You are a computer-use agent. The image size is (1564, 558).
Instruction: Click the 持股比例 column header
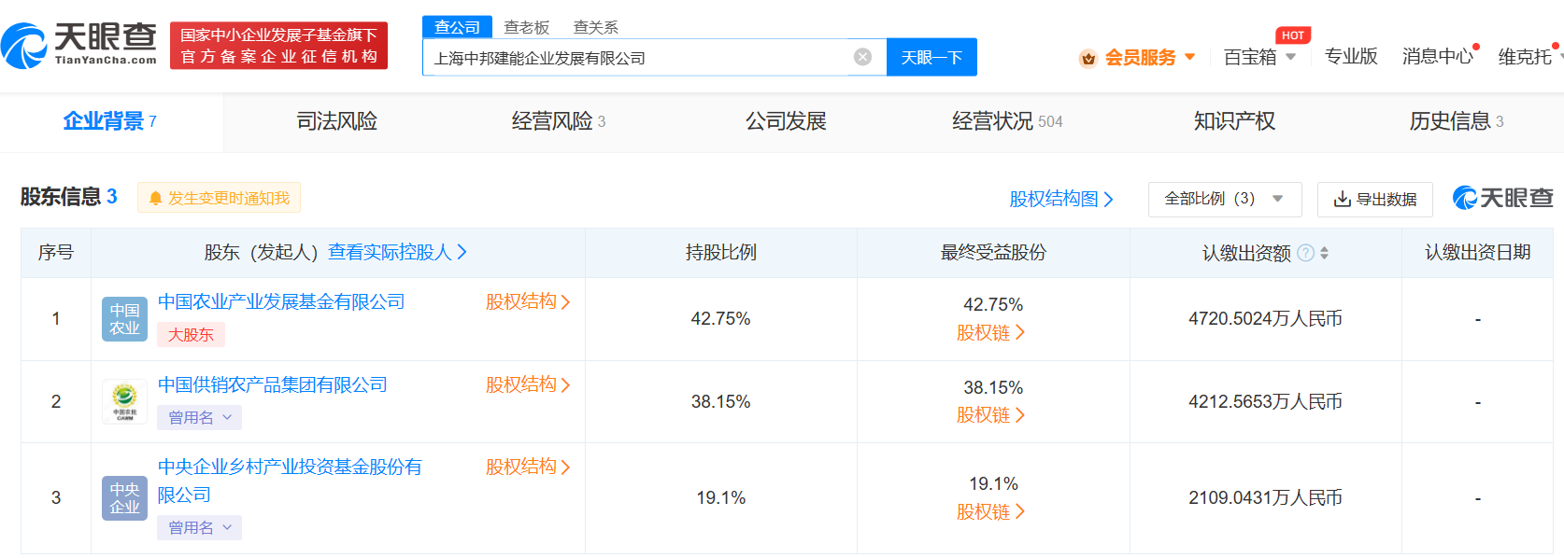(x=720, y=252)
